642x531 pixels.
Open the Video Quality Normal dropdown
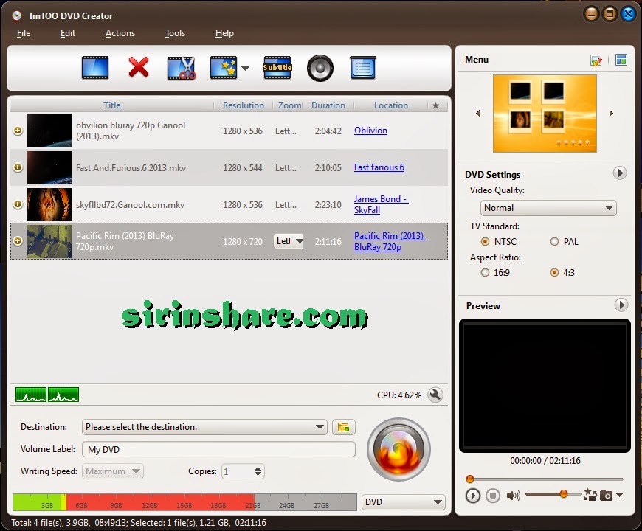pos(548,208)
